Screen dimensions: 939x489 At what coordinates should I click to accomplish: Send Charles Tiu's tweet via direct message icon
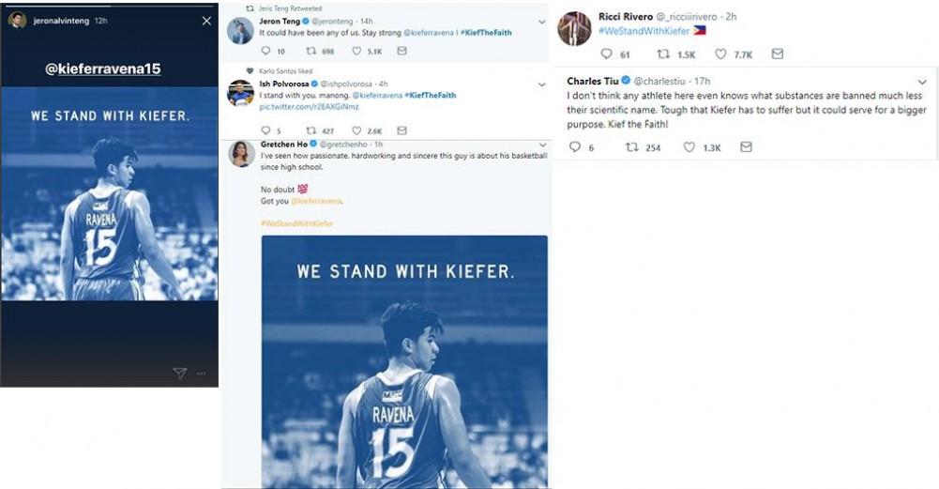(x=746, y=147)
